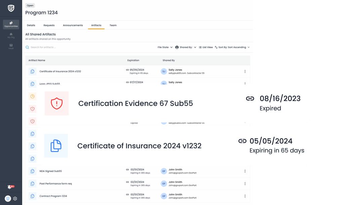Click the document icon next to NDA Signed Sub55
This screenshot has width=363, height=205.
click(32, 171)
